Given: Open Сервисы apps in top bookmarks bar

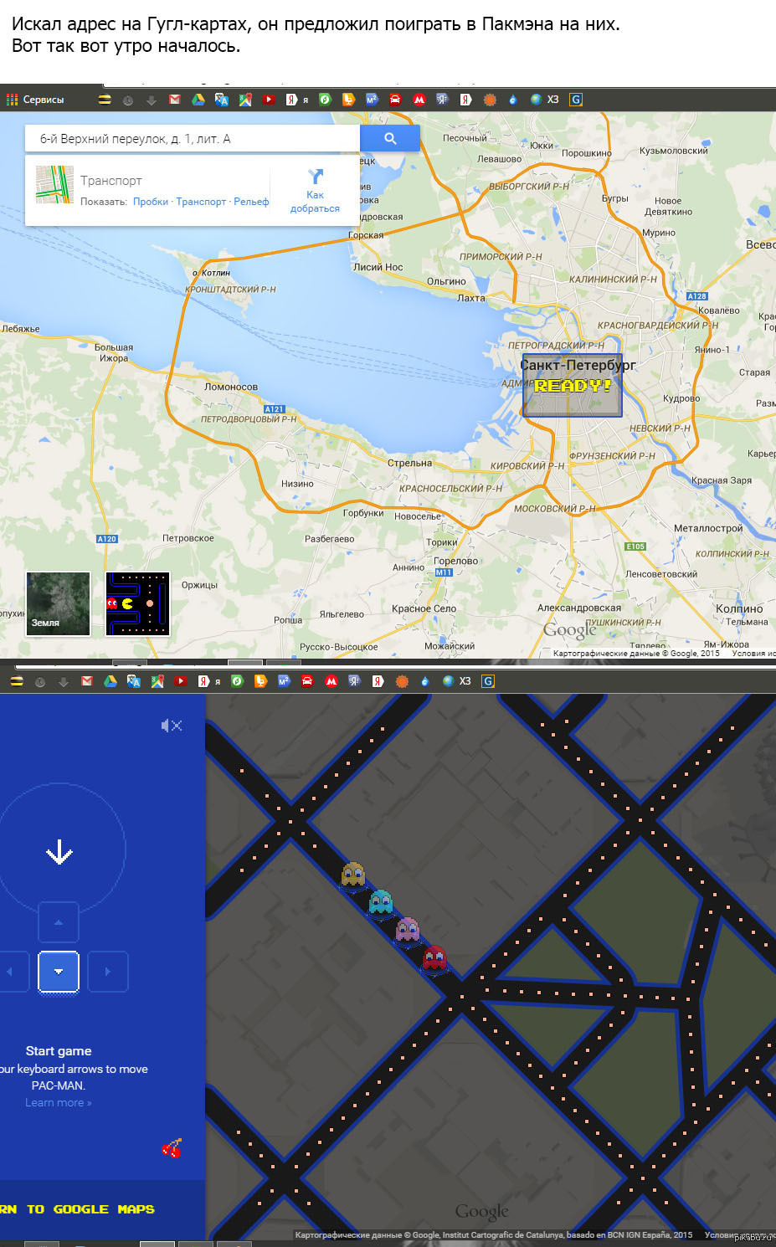Looking at the screenshot, I should point(35,100).
